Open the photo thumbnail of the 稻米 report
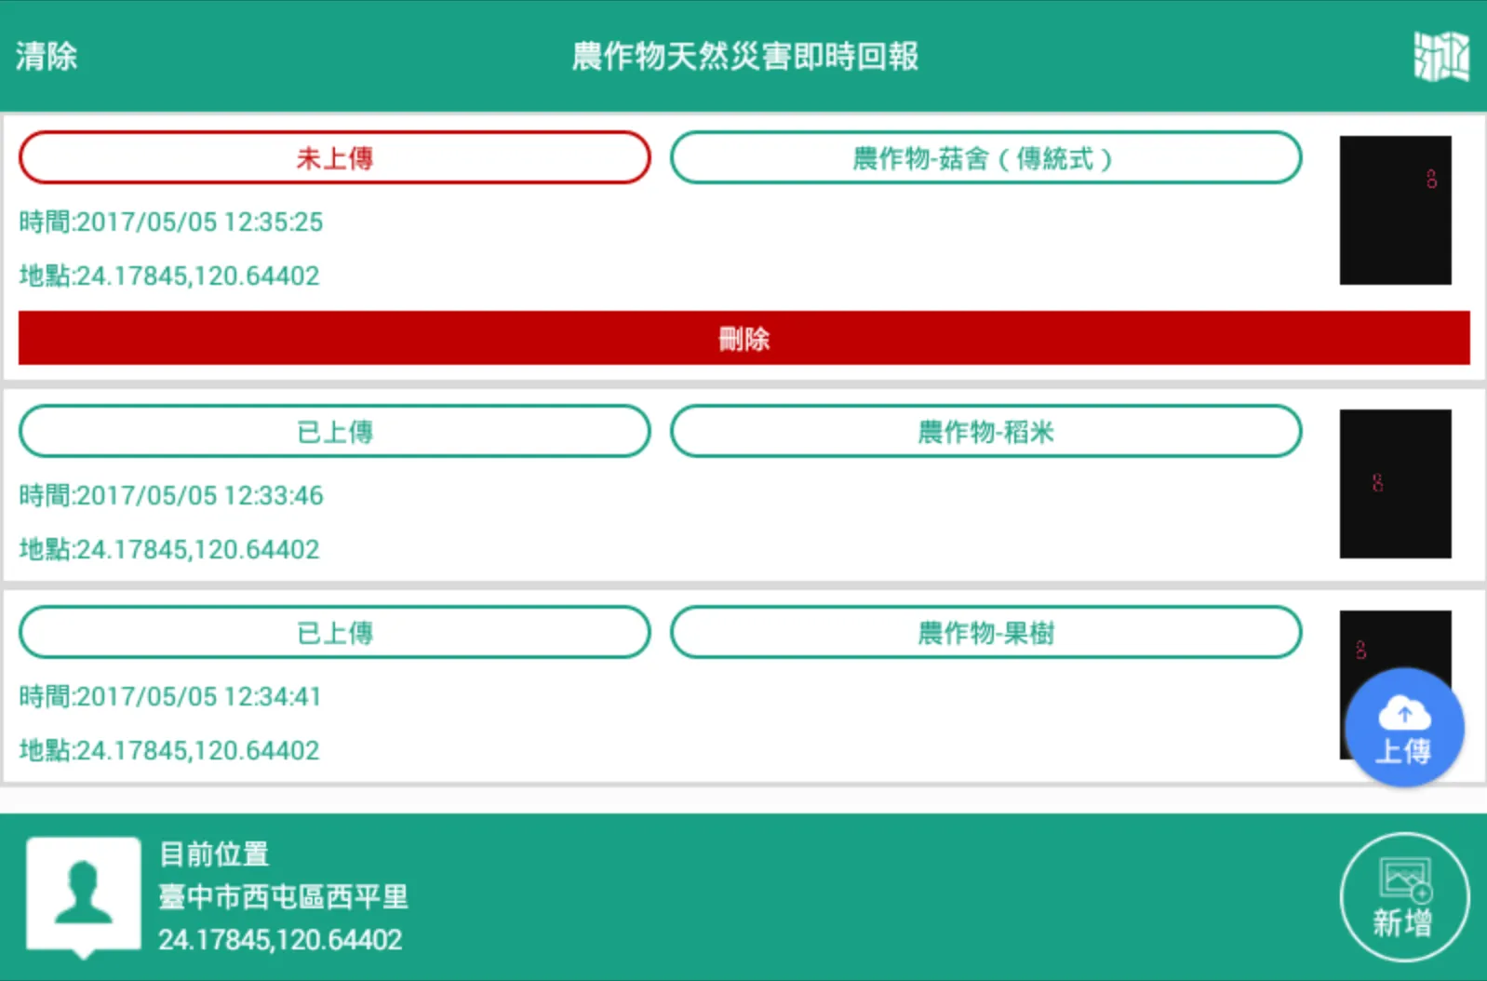The image size is (1487, 981). [x=1395, y=484]
